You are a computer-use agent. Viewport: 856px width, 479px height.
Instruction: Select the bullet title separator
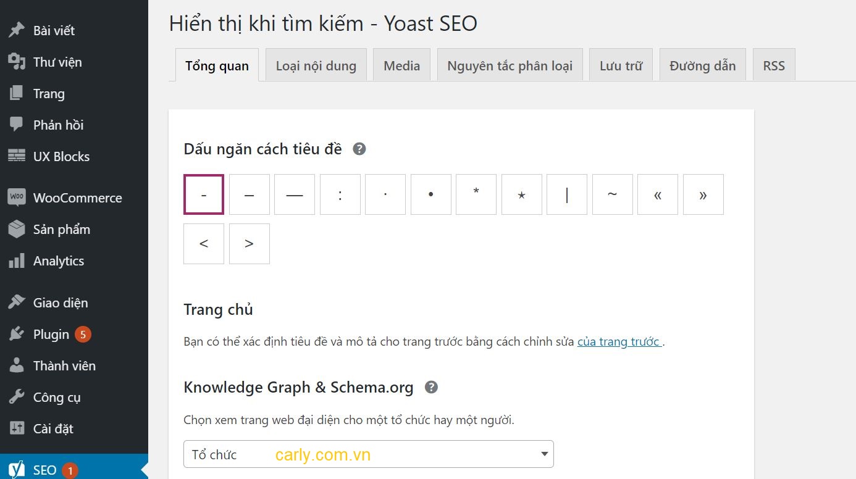tap(431, 194)
